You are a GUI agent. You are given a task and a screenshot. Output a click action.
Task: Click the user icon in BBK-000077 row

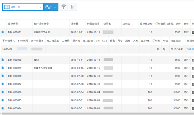coord(193,84)
